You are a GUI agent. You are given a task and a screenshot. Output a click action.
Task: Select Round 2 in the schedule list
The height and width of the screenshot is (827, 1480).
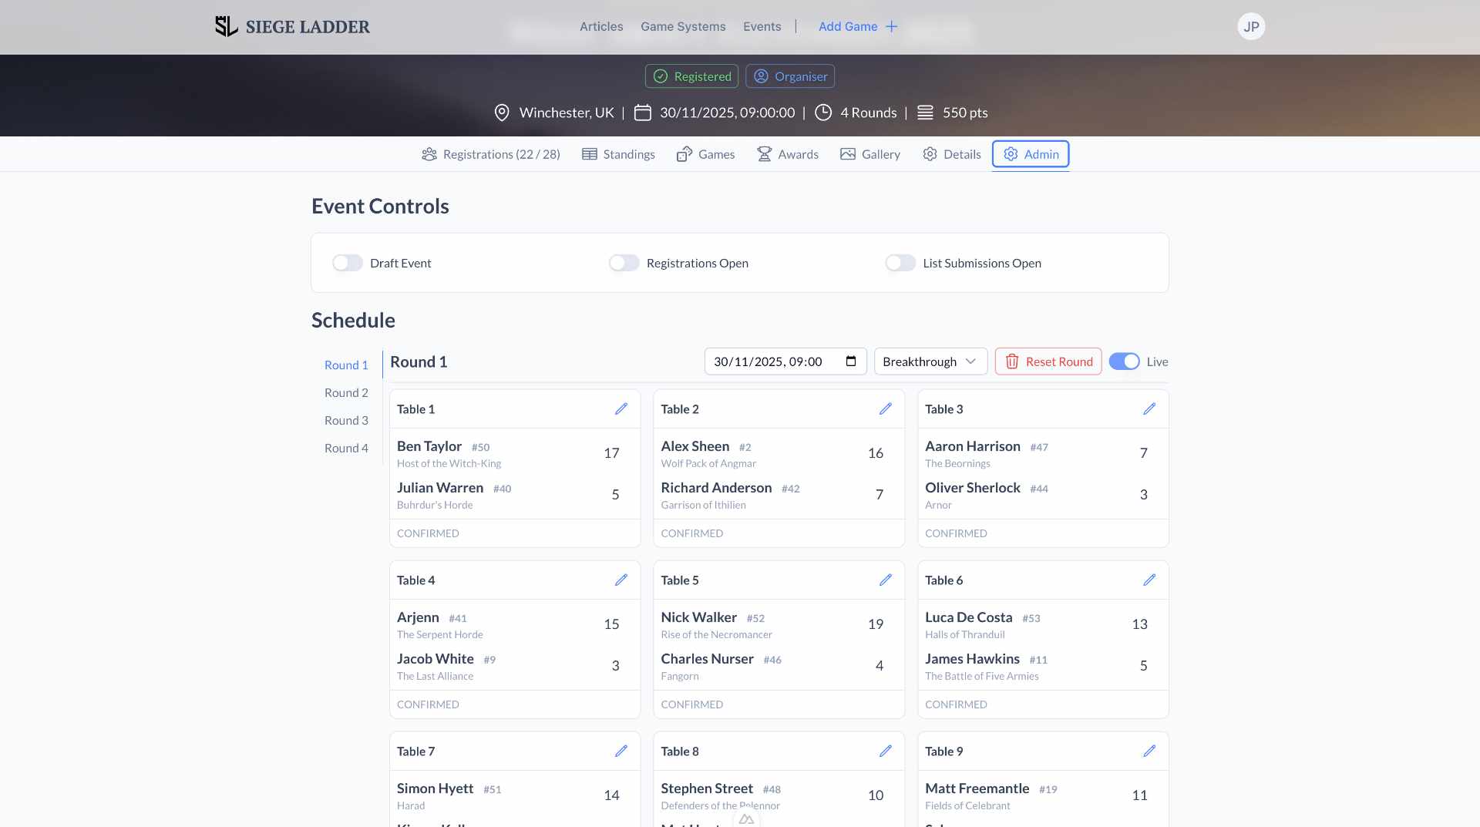tap(346, 392)
